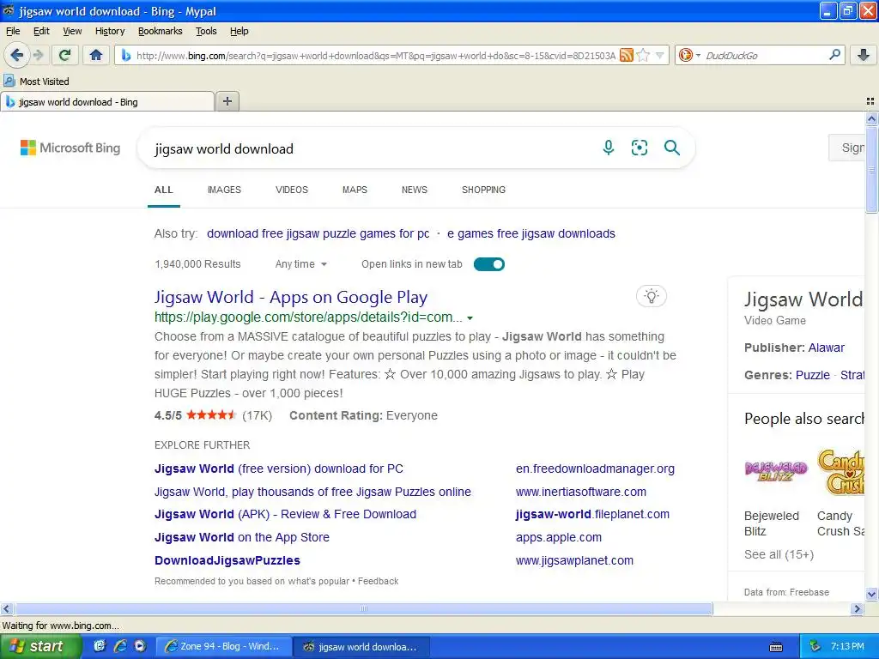This screenshot has height=659, width=879.
Task: Click e games free jigsaw downloads suggestion
Action: (530, 233)
